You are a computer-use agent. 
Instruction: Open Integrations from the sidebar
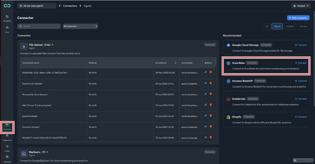tap(7, 138)
